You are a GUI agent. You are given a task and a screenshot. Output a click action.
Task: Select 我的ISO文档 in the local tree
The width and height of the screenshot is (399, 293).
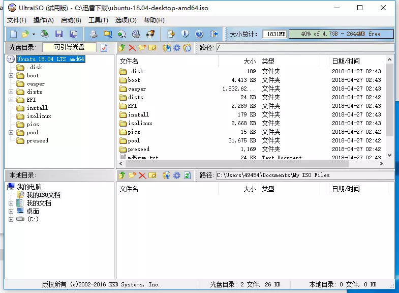(44, 195)
